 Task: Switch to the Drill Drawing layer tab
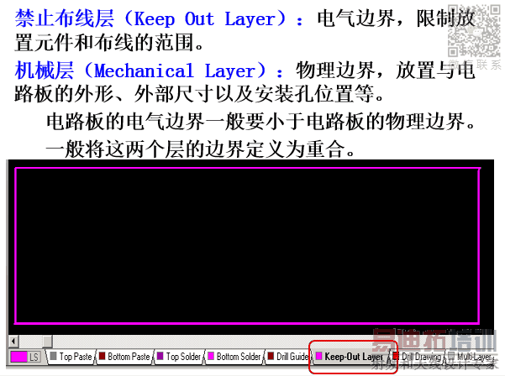[x=417, y=357]
